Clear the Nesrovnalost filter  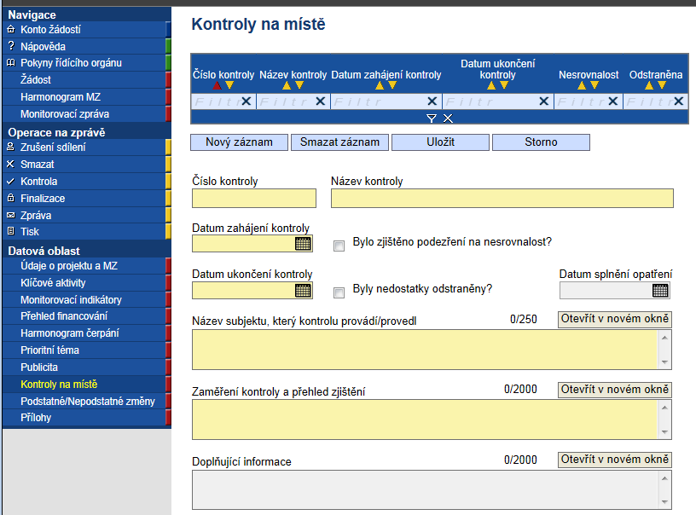(613, 101)
